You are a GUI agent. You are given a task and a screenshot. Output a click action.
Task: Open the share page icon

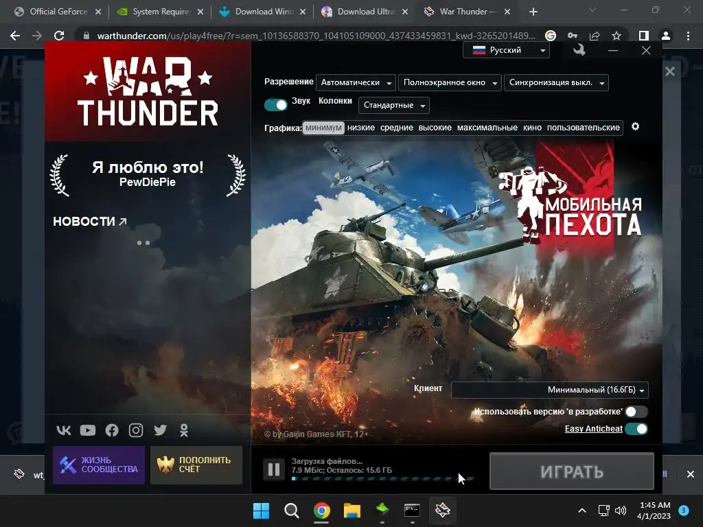click(x=595, y=36)
